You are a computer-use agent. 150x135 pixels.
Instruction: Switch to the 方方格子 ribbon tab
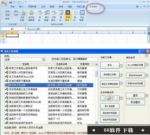pyautogui.click(x=94, y=7)
